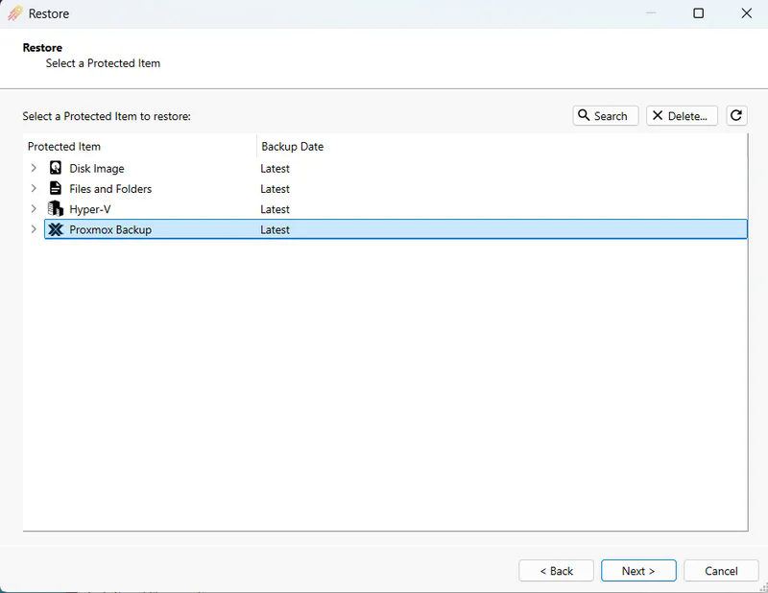Viewport: 768px width, 593px height.
Task: Click the Files and Folders document icon
Action: pos(56,188)
